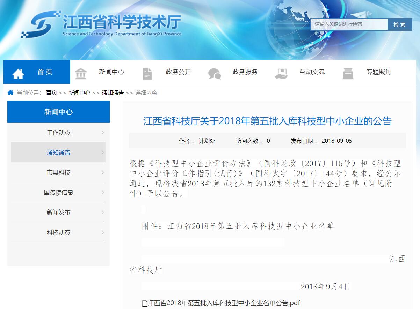Click the chevron arrow next to 通知通告
The image size is (420, 309).
(x=103, y=152)
